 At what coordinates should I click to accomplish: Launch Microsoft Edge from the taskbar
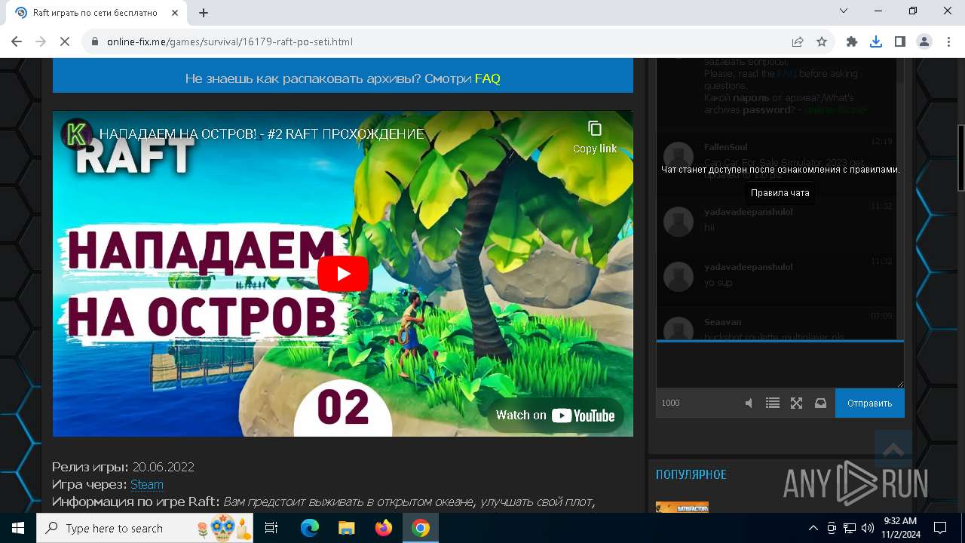[x=310, y=528]
